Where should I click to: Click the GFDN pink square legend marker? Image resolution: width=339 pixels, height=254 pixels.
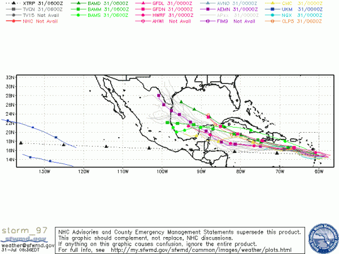143,9
